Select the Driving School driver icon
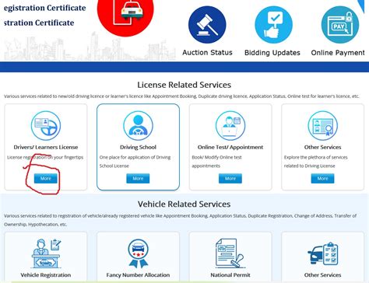 (138, 125)
